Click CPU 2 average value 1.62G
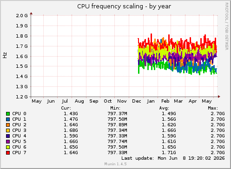231x169 pixels. point(169,125)
